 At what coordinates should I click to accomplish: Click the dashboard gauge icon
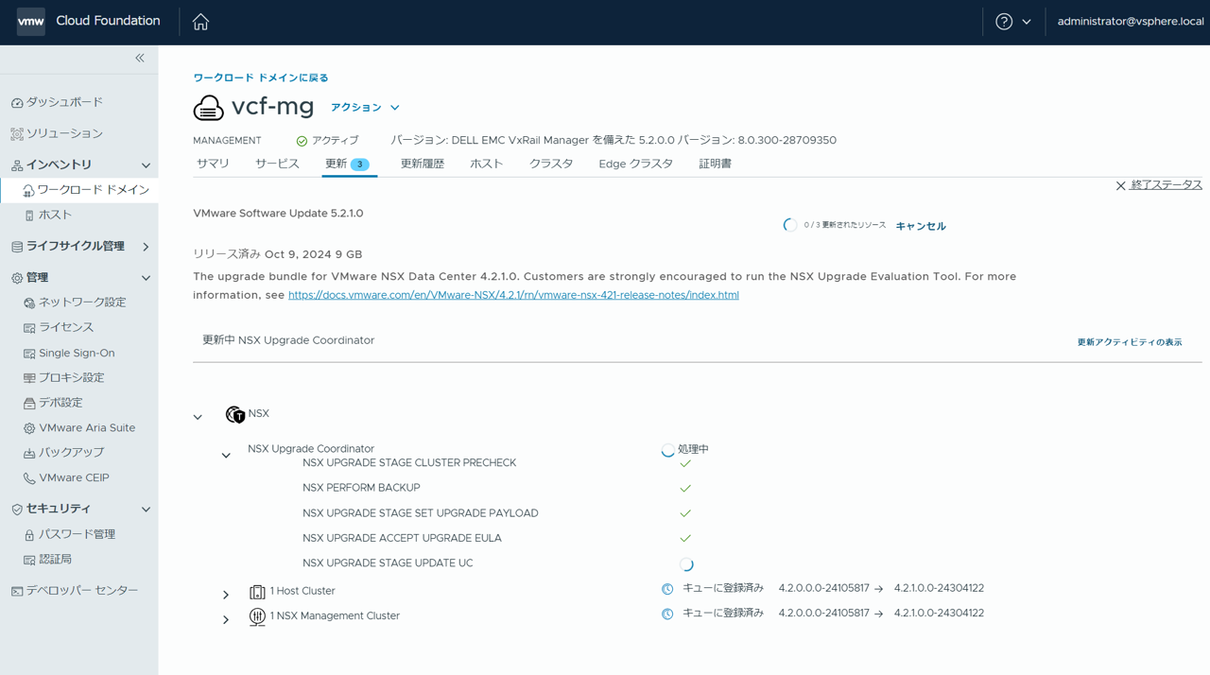click(x=17, y=103)
